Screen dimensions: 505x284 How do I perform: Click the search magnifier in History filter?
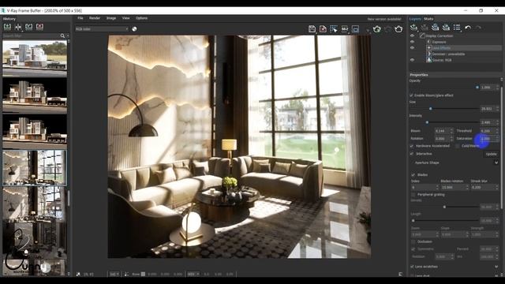click(x=62, y=35)
